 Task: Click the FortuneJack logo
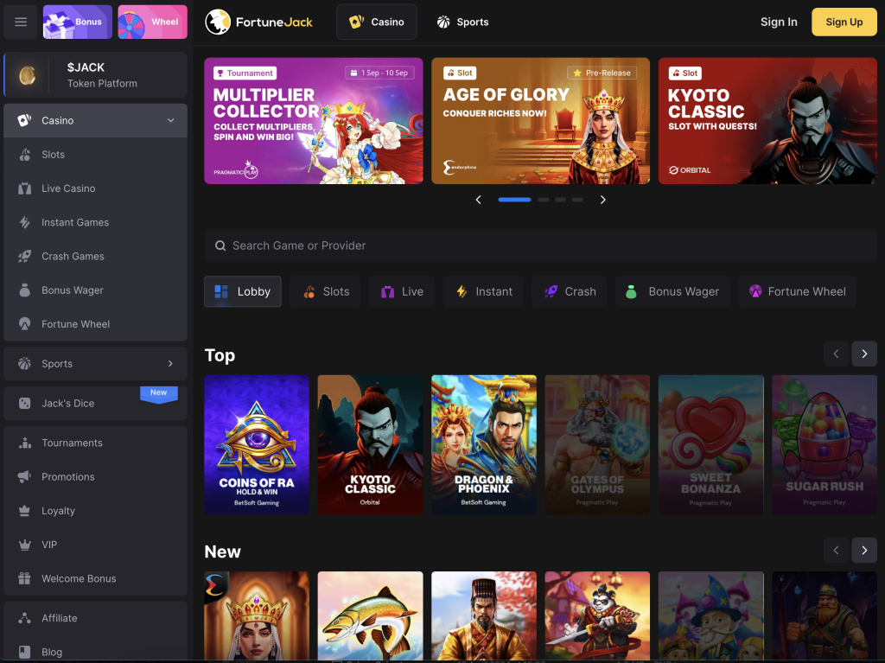point(258,22)
